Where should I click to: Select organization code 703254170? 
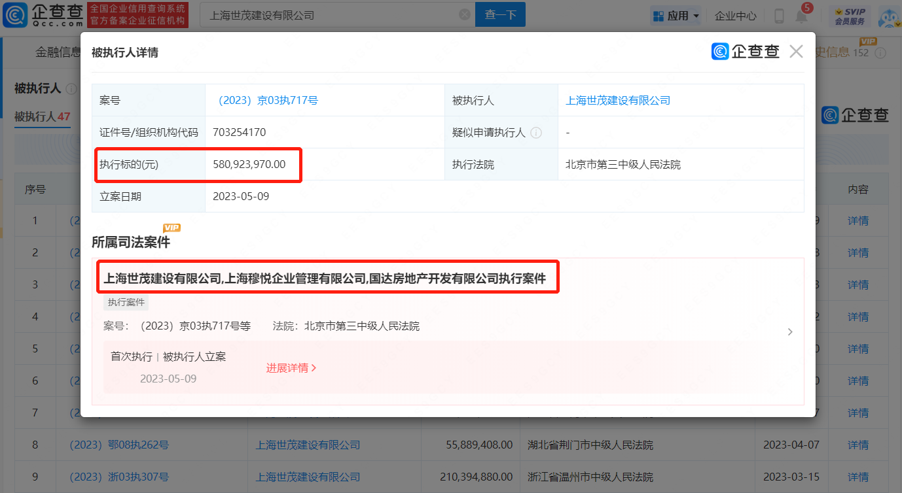pyautogui.click(x=240, y=132)
